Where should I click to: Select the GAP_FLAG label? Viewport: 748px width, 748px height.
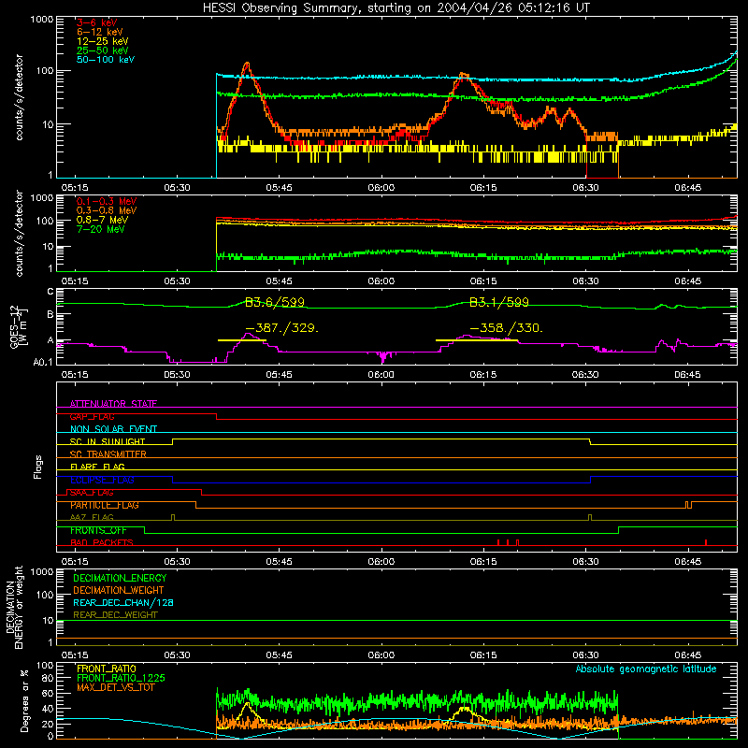(x=92, y=416)
